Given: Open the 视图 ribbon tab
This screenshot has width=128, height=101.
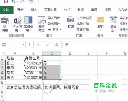Looking at the screenshot, I should (108, 10).
